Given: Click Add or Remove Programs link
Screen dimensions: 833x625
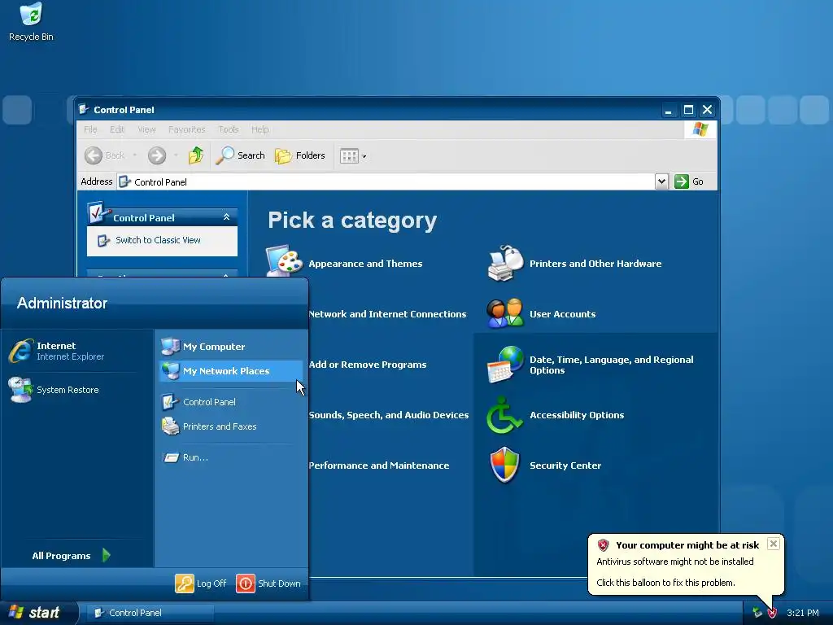Looking at the screenshot, I should coord(368,365).
